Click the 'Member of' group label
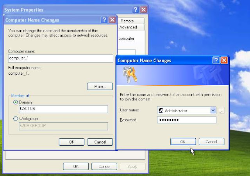The image size is (250, 176). point(20,96)
